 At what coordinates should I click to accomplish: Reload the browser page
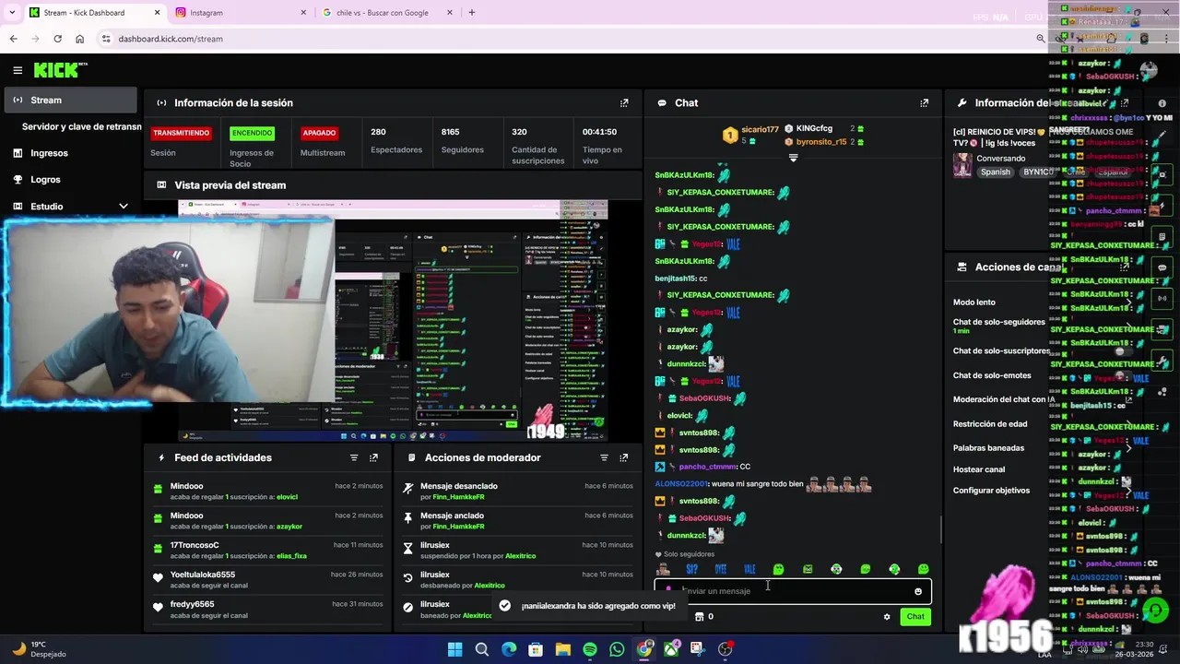[x=57, y=39]
